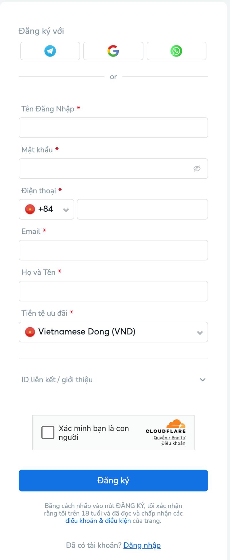Click the VND flag in currency selector
The height and width of the screenshot is (560, 230).
point(30,332)
